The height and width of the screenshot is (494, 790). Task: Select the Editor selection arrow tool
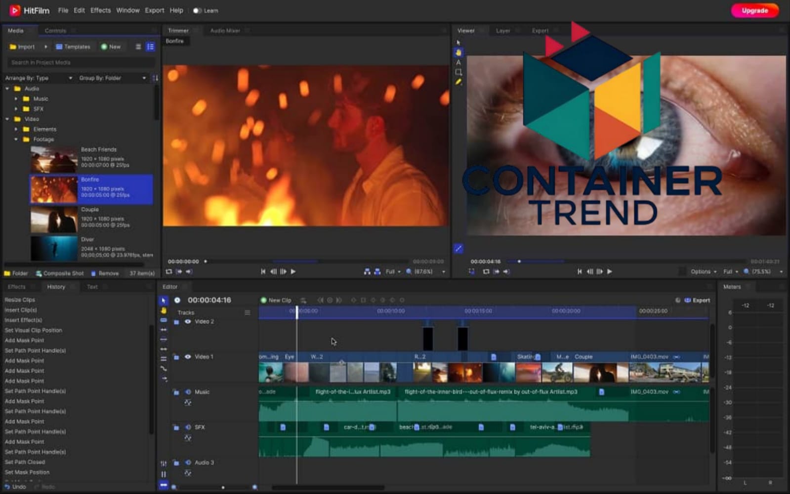click(x=164, y=301)
